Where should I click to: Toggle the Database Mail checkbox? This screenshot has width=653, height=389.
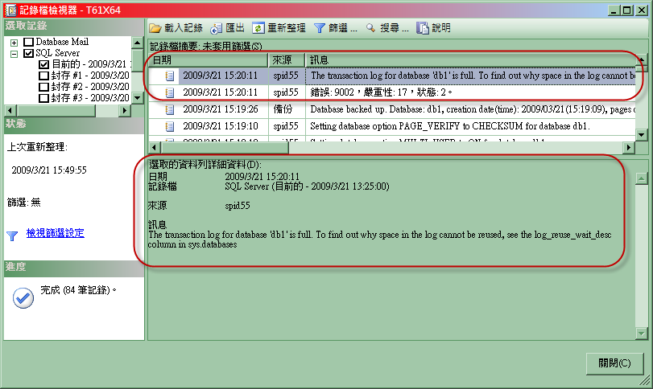28,42
